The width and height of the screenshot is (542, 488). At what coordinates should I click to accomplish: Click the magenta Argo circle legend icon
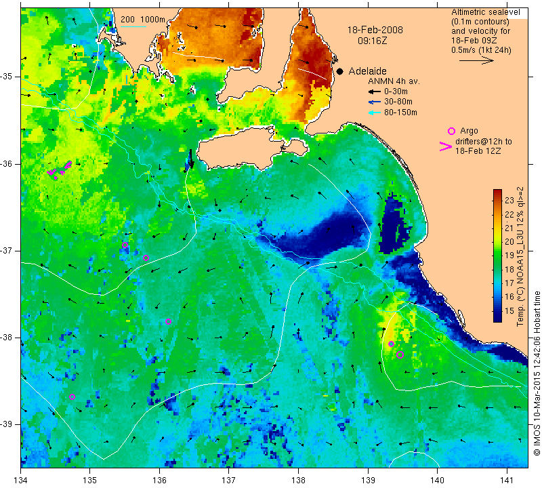click(x=451, y=131)
